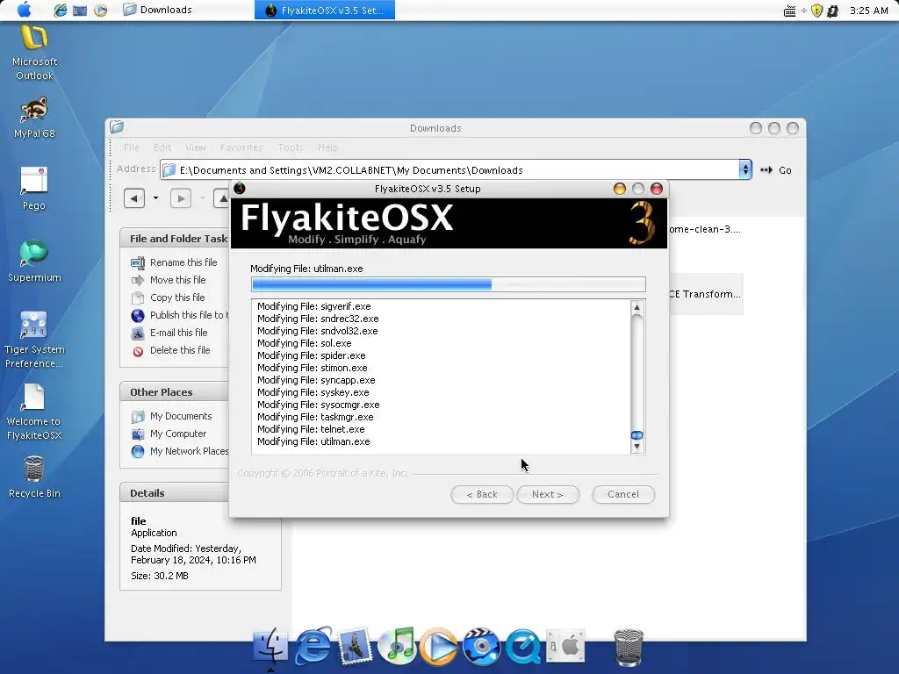Open My Computer in Other Places

click(x=177, y=434)
